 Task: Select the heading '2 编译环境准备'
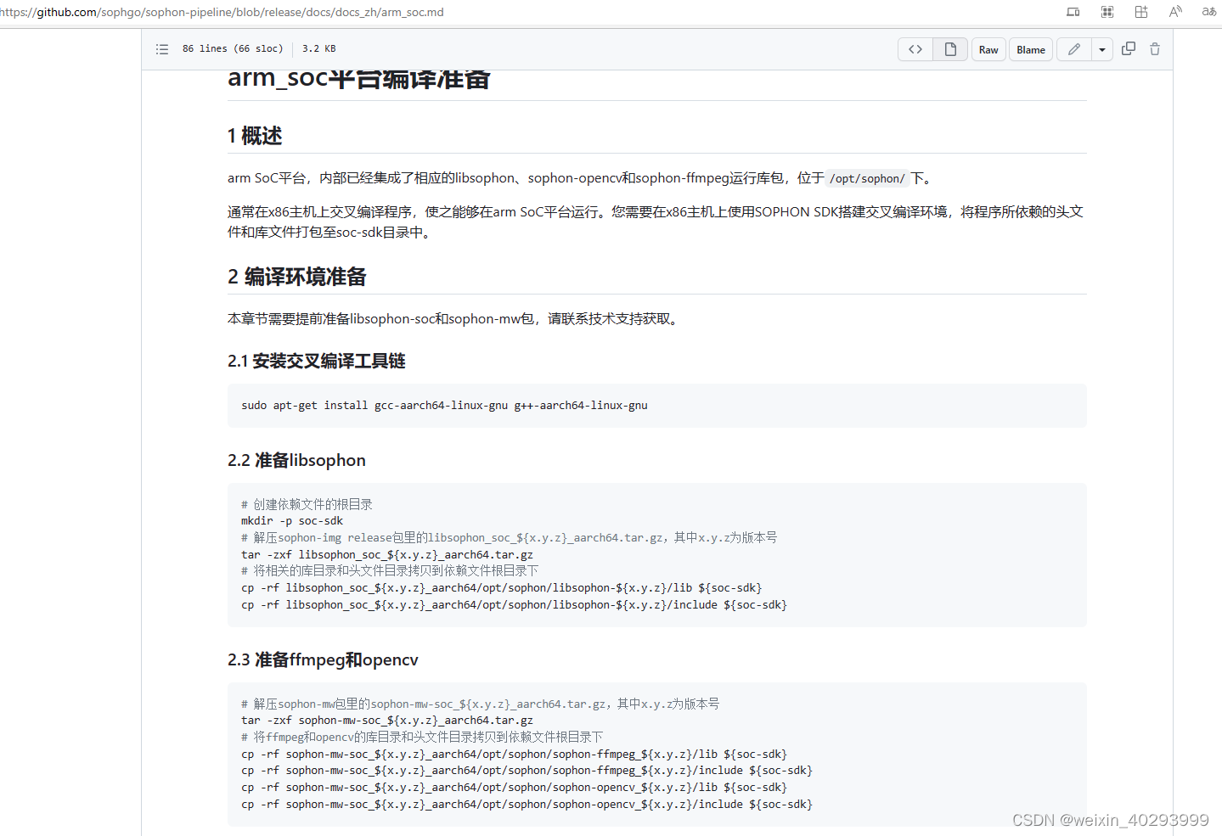tap(297, 277)
